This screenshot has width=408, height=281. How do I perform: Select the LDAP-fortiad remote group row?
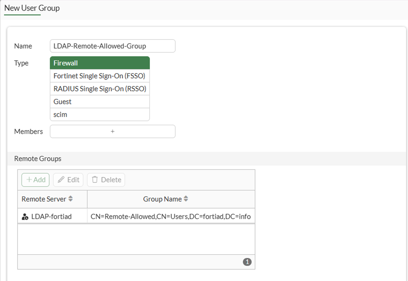tap(51, 217)
